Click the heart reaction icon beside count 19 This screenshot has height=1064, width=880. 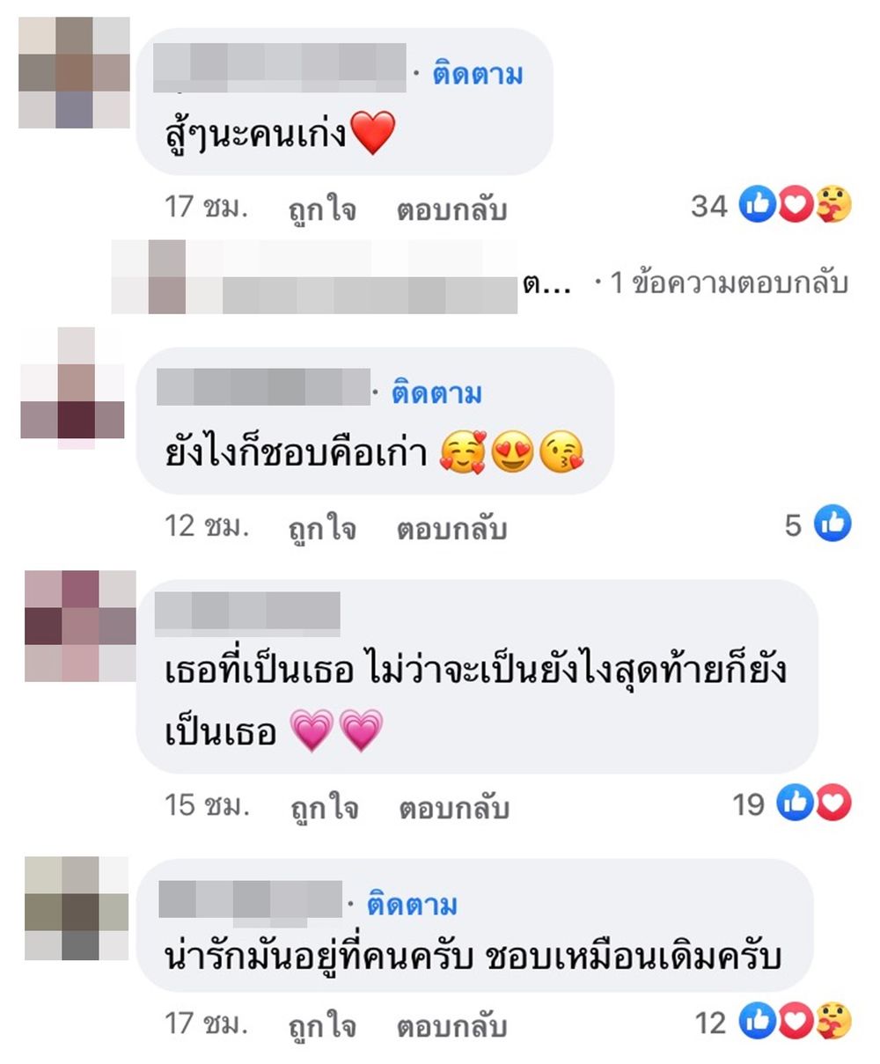[832, 803]
